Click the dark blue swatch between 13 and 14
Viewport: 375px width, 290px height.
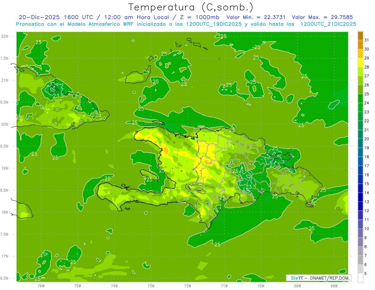point(360,197)
